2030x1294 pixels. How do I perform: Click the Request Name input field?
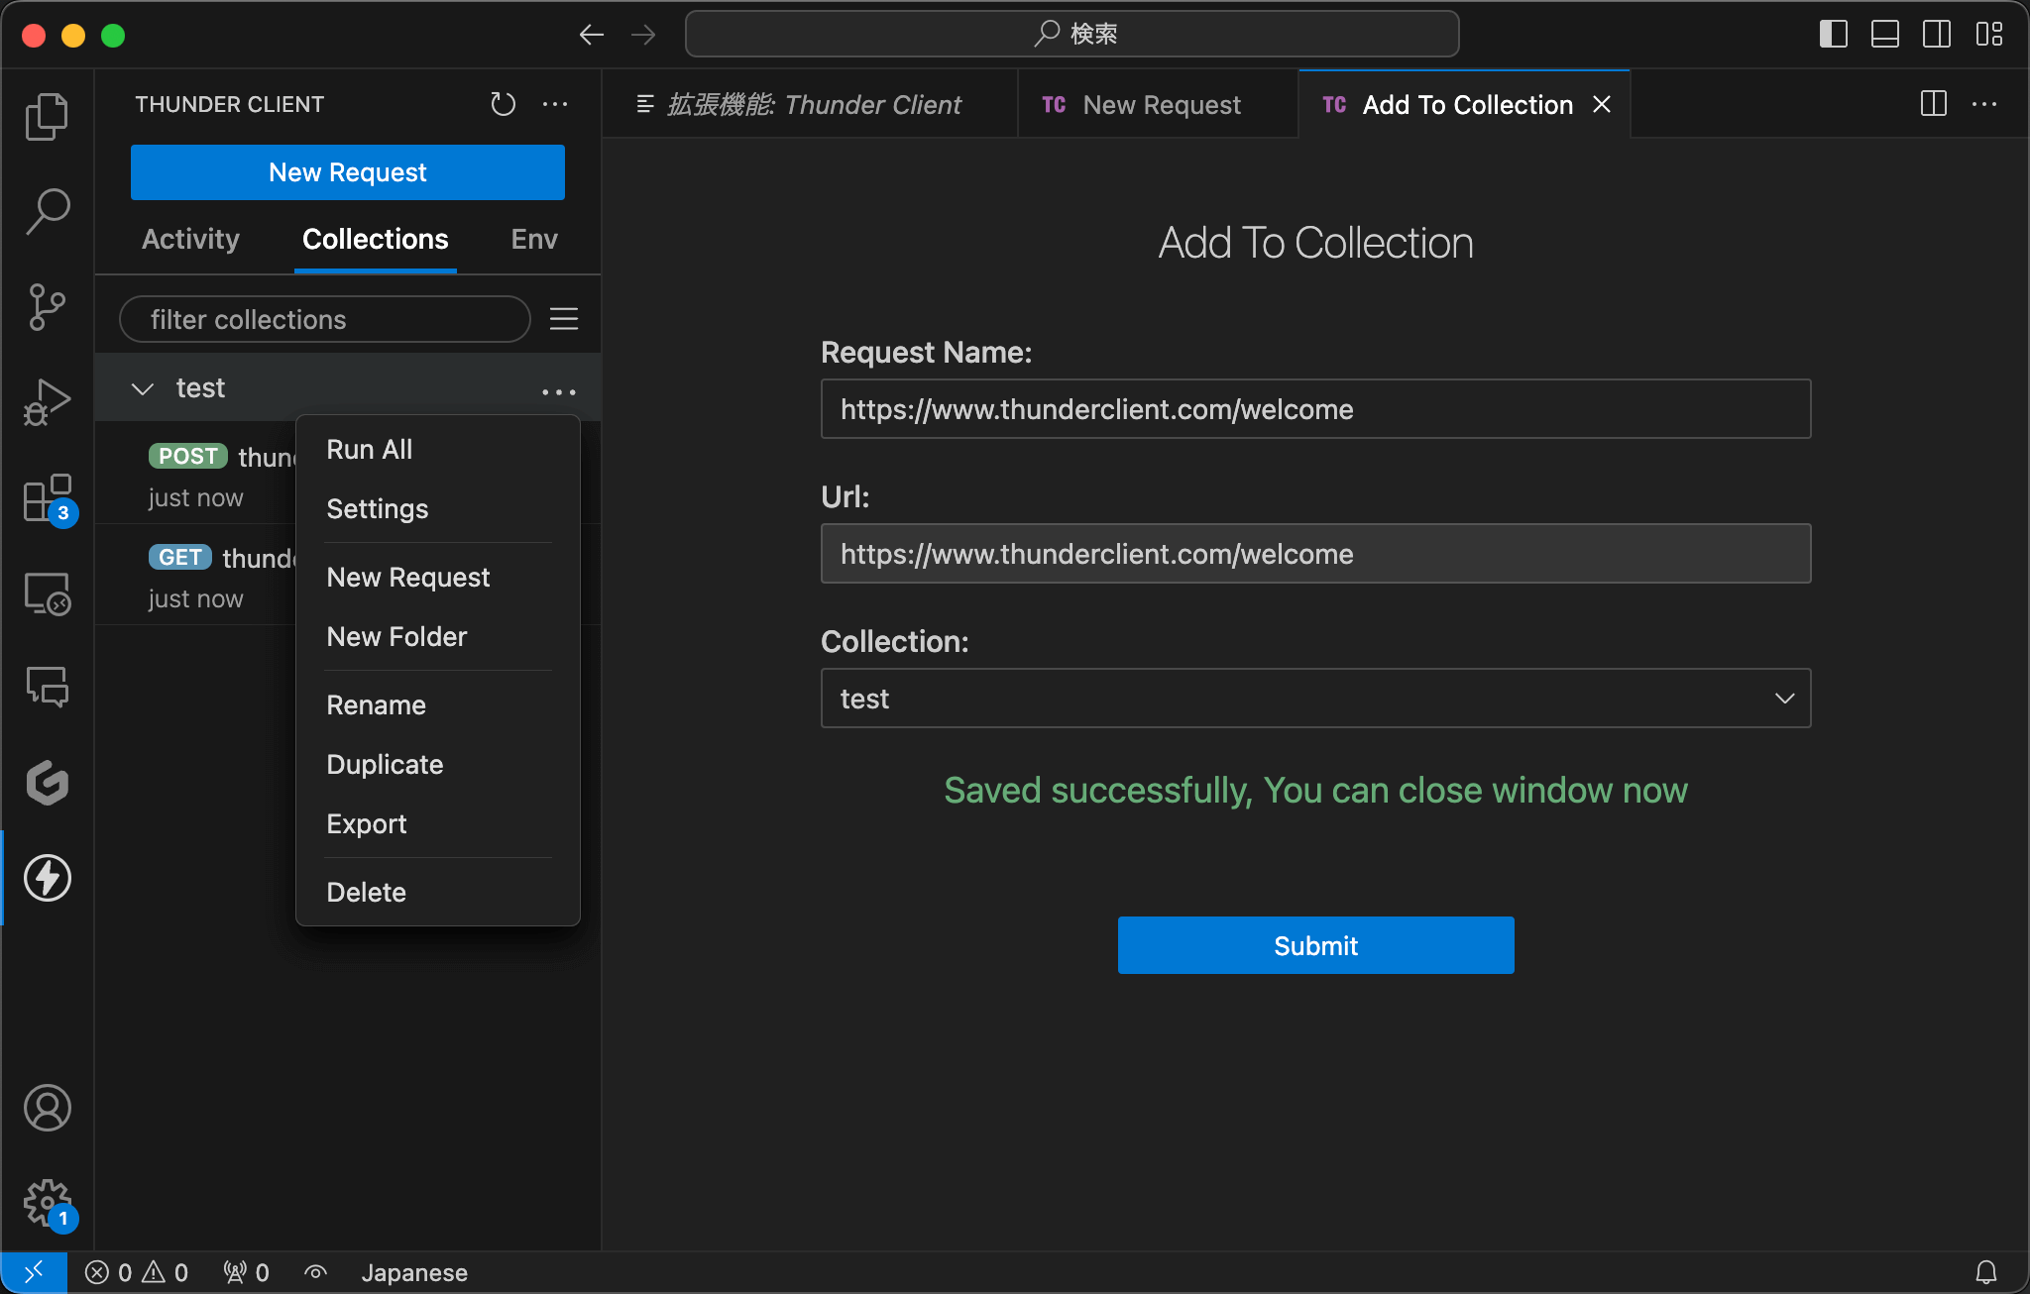coord(1315,409)
